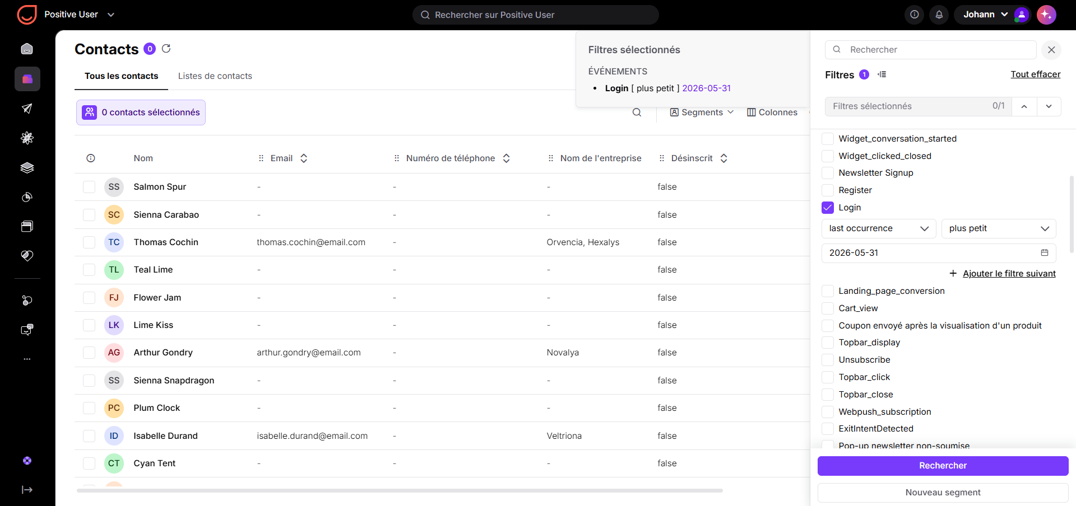Click the Salmon Spur contact name
The height and width of the screenshot is (506, 1076).
(x=160, y=187)
